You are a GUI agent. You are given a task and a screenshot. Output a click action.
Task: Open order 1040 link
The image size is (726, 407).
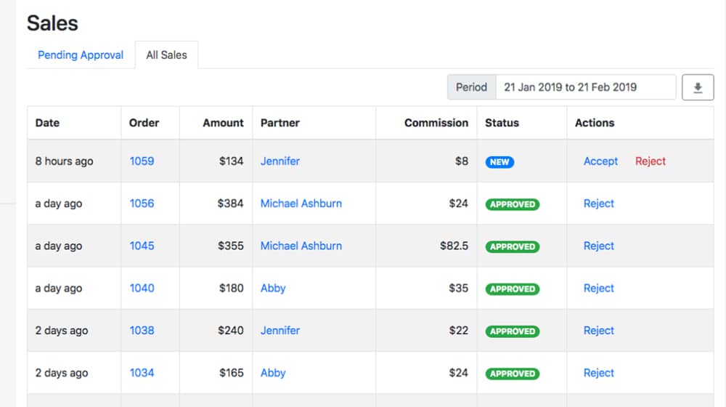coord(142,288)
